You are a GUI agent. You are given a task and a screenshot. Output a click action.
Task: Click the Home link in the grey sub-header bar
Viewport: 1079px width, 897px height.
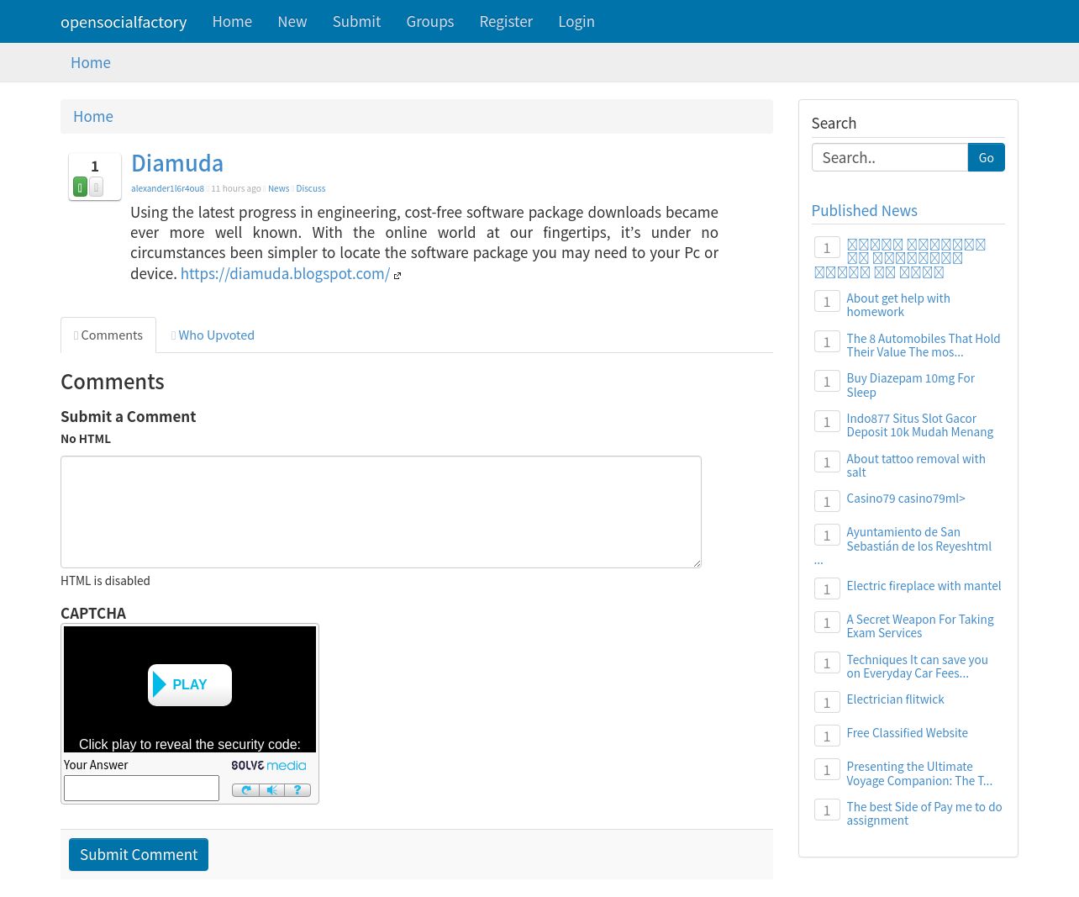[x=91, y=63]
